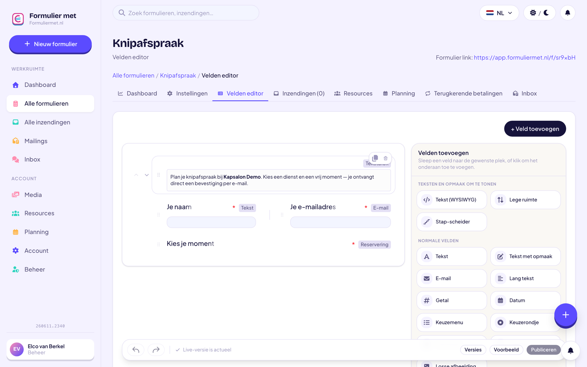Switch to the Planning tab

399,93
